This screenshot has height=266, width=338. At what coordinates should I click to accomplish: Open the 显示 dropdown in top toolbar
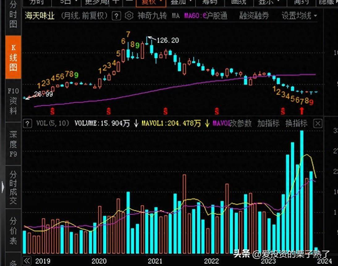coord(269,2)
